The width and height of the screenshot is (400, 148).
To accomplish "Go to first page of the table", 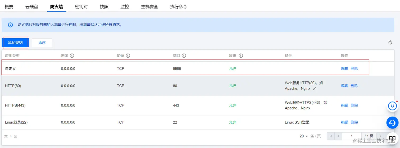I will [x=330, y=136].
